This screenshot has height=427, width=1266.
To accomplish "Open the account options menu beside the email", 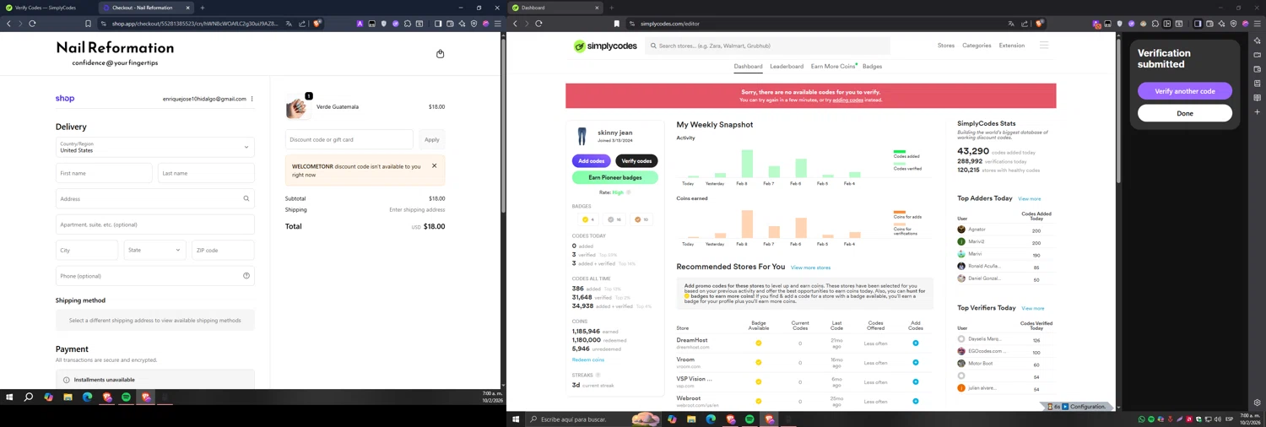I will click(252, 99).
